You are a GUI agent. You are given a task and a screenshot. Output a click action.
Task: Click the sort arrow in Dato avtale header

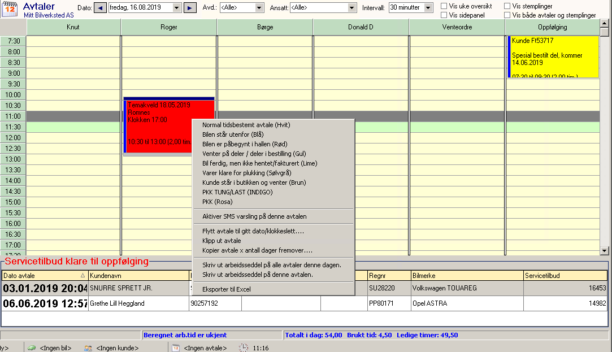tap(83, 276)
